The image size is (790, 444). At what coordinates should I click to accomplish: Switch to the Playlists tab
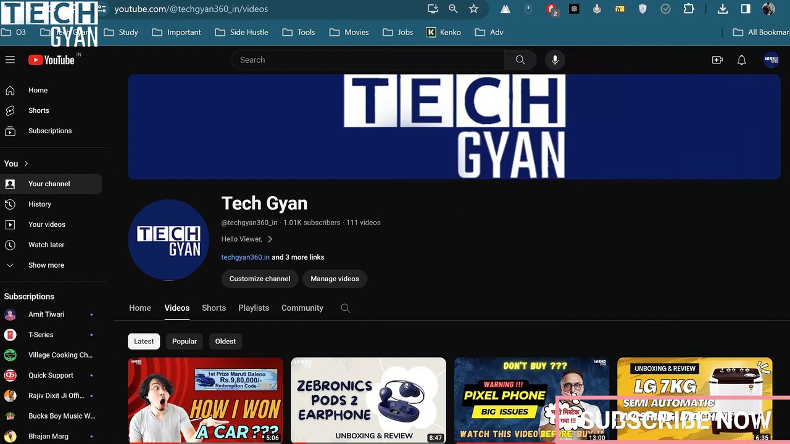(254, 308)
